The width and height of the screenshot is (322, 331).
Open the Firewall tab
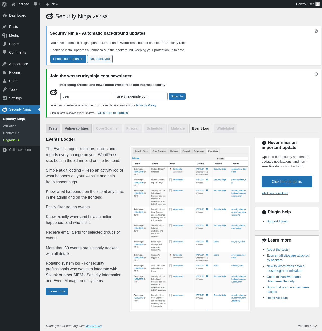tap(133, 128)
